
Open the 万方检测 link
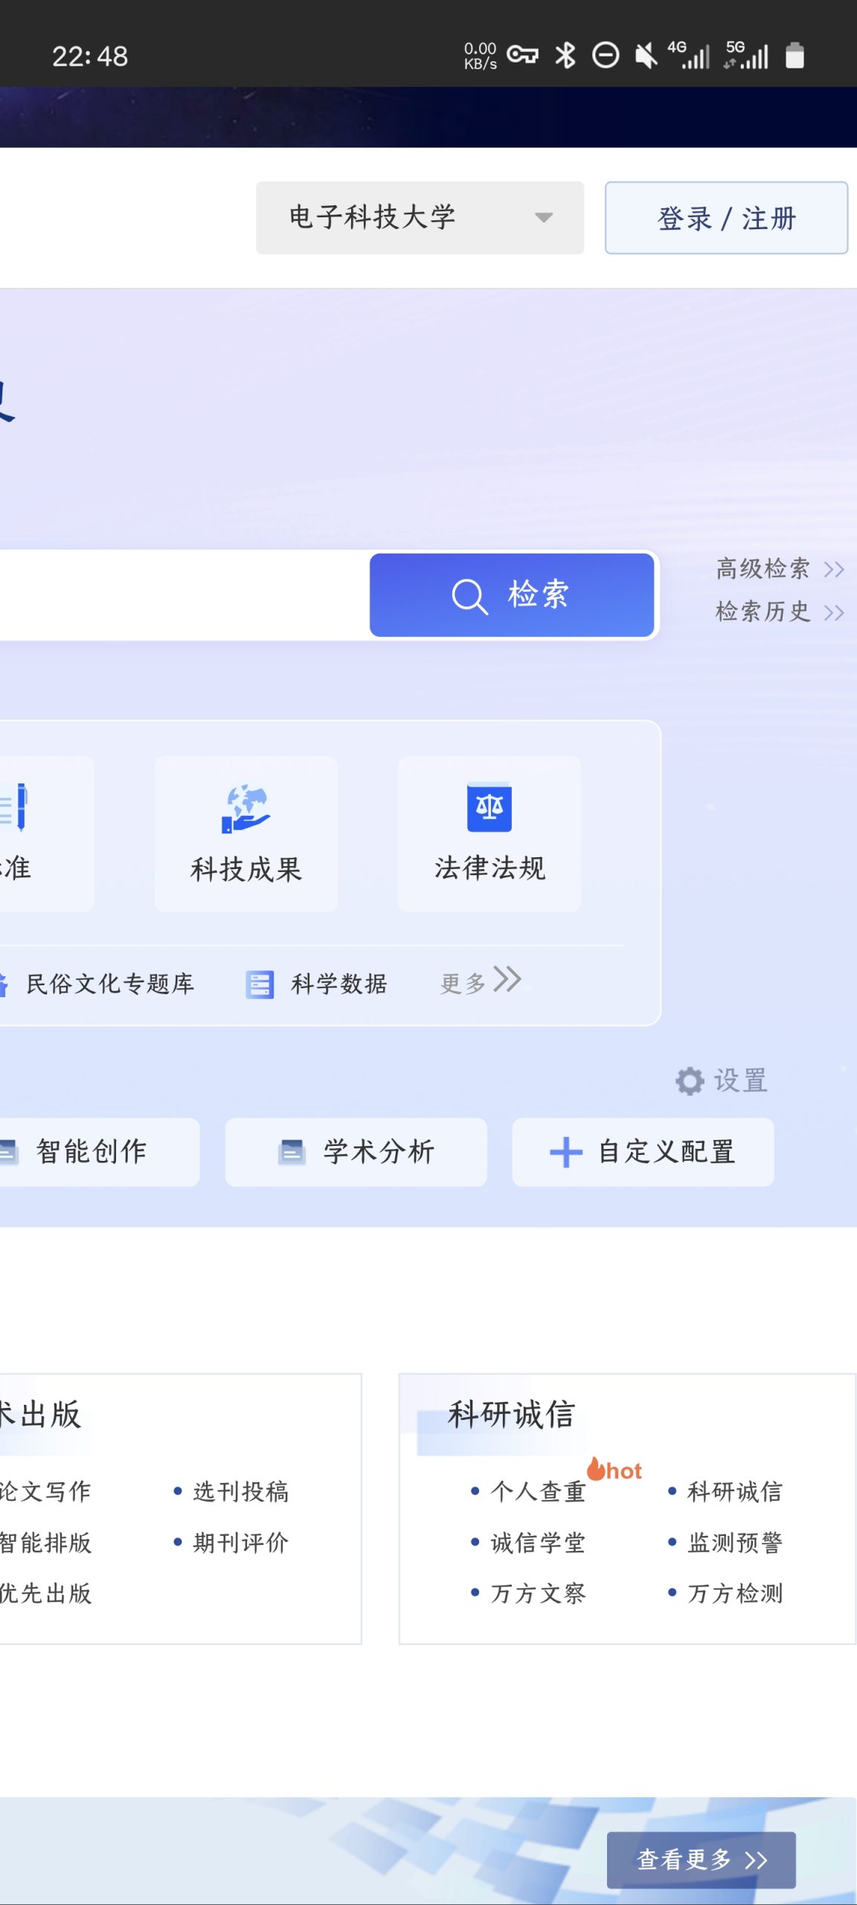[x=734, y=1593]
